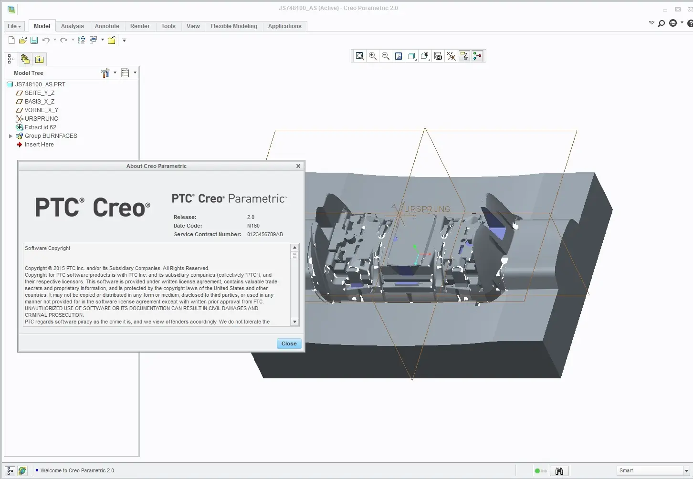Click the Zoom Out magnifier icon
Screen dimensions: 693x479
tap(386, 56)
